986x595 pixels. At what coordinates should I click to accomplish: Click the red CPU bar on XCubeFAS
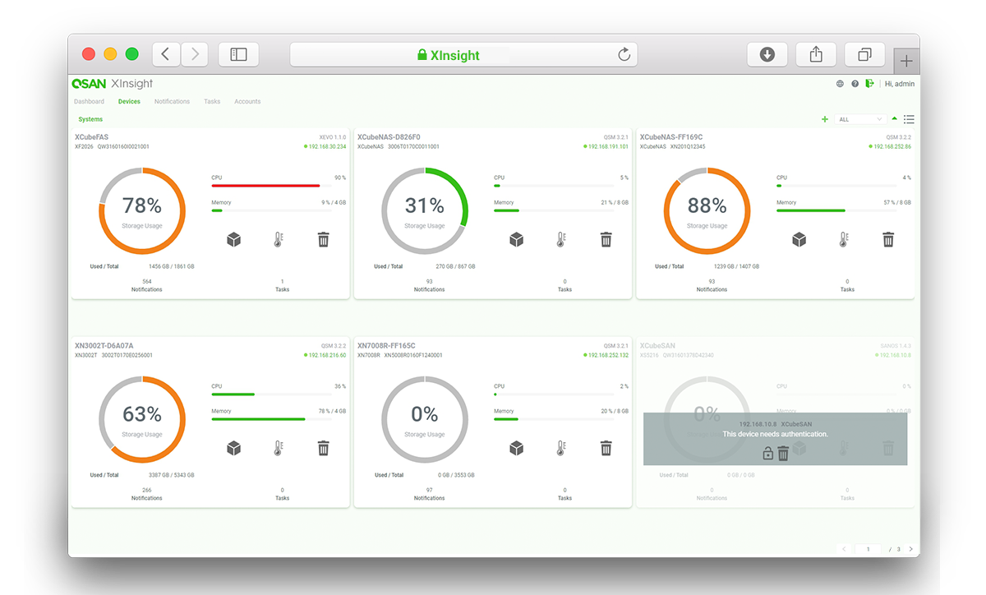(265, 186)
